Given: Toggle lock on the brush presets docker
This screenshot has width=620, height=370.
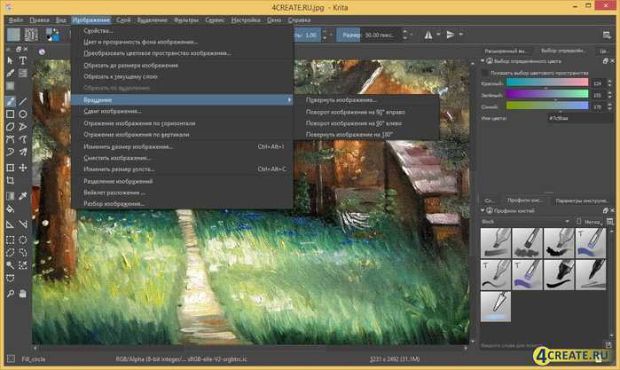Looking at the screenshot, I should tap(489, 211).
